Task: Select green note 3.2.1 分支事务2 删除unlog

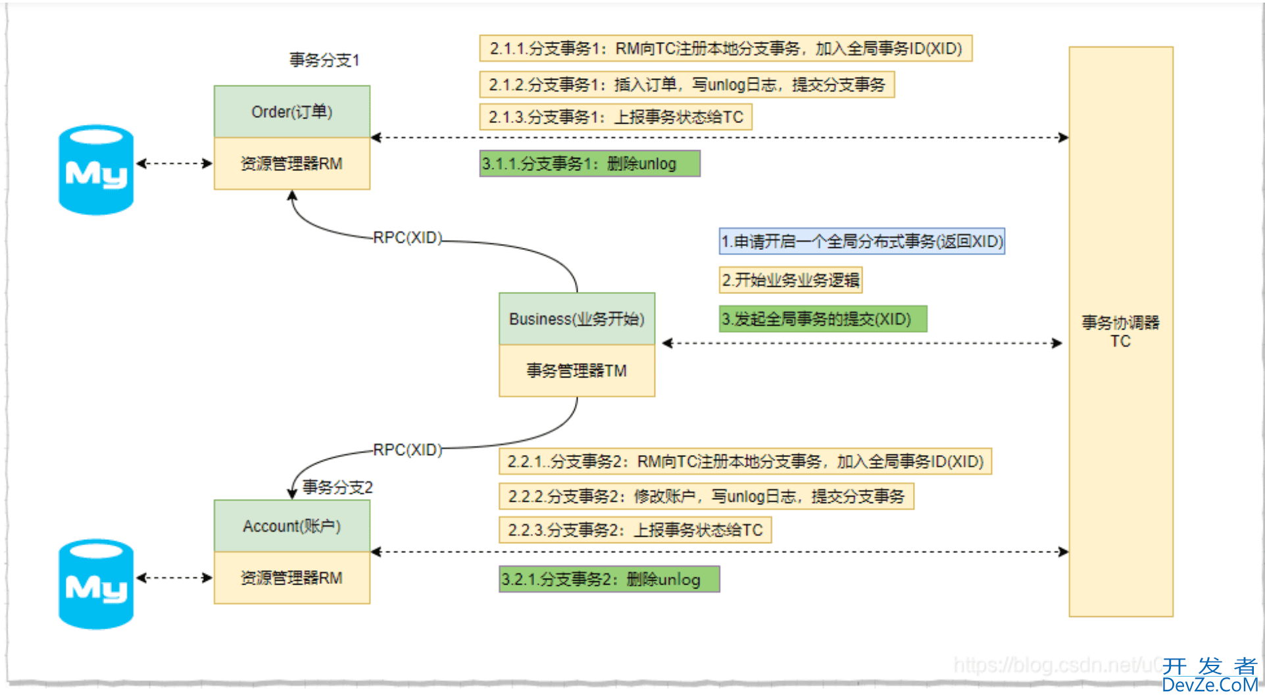Action: (610, 579)
